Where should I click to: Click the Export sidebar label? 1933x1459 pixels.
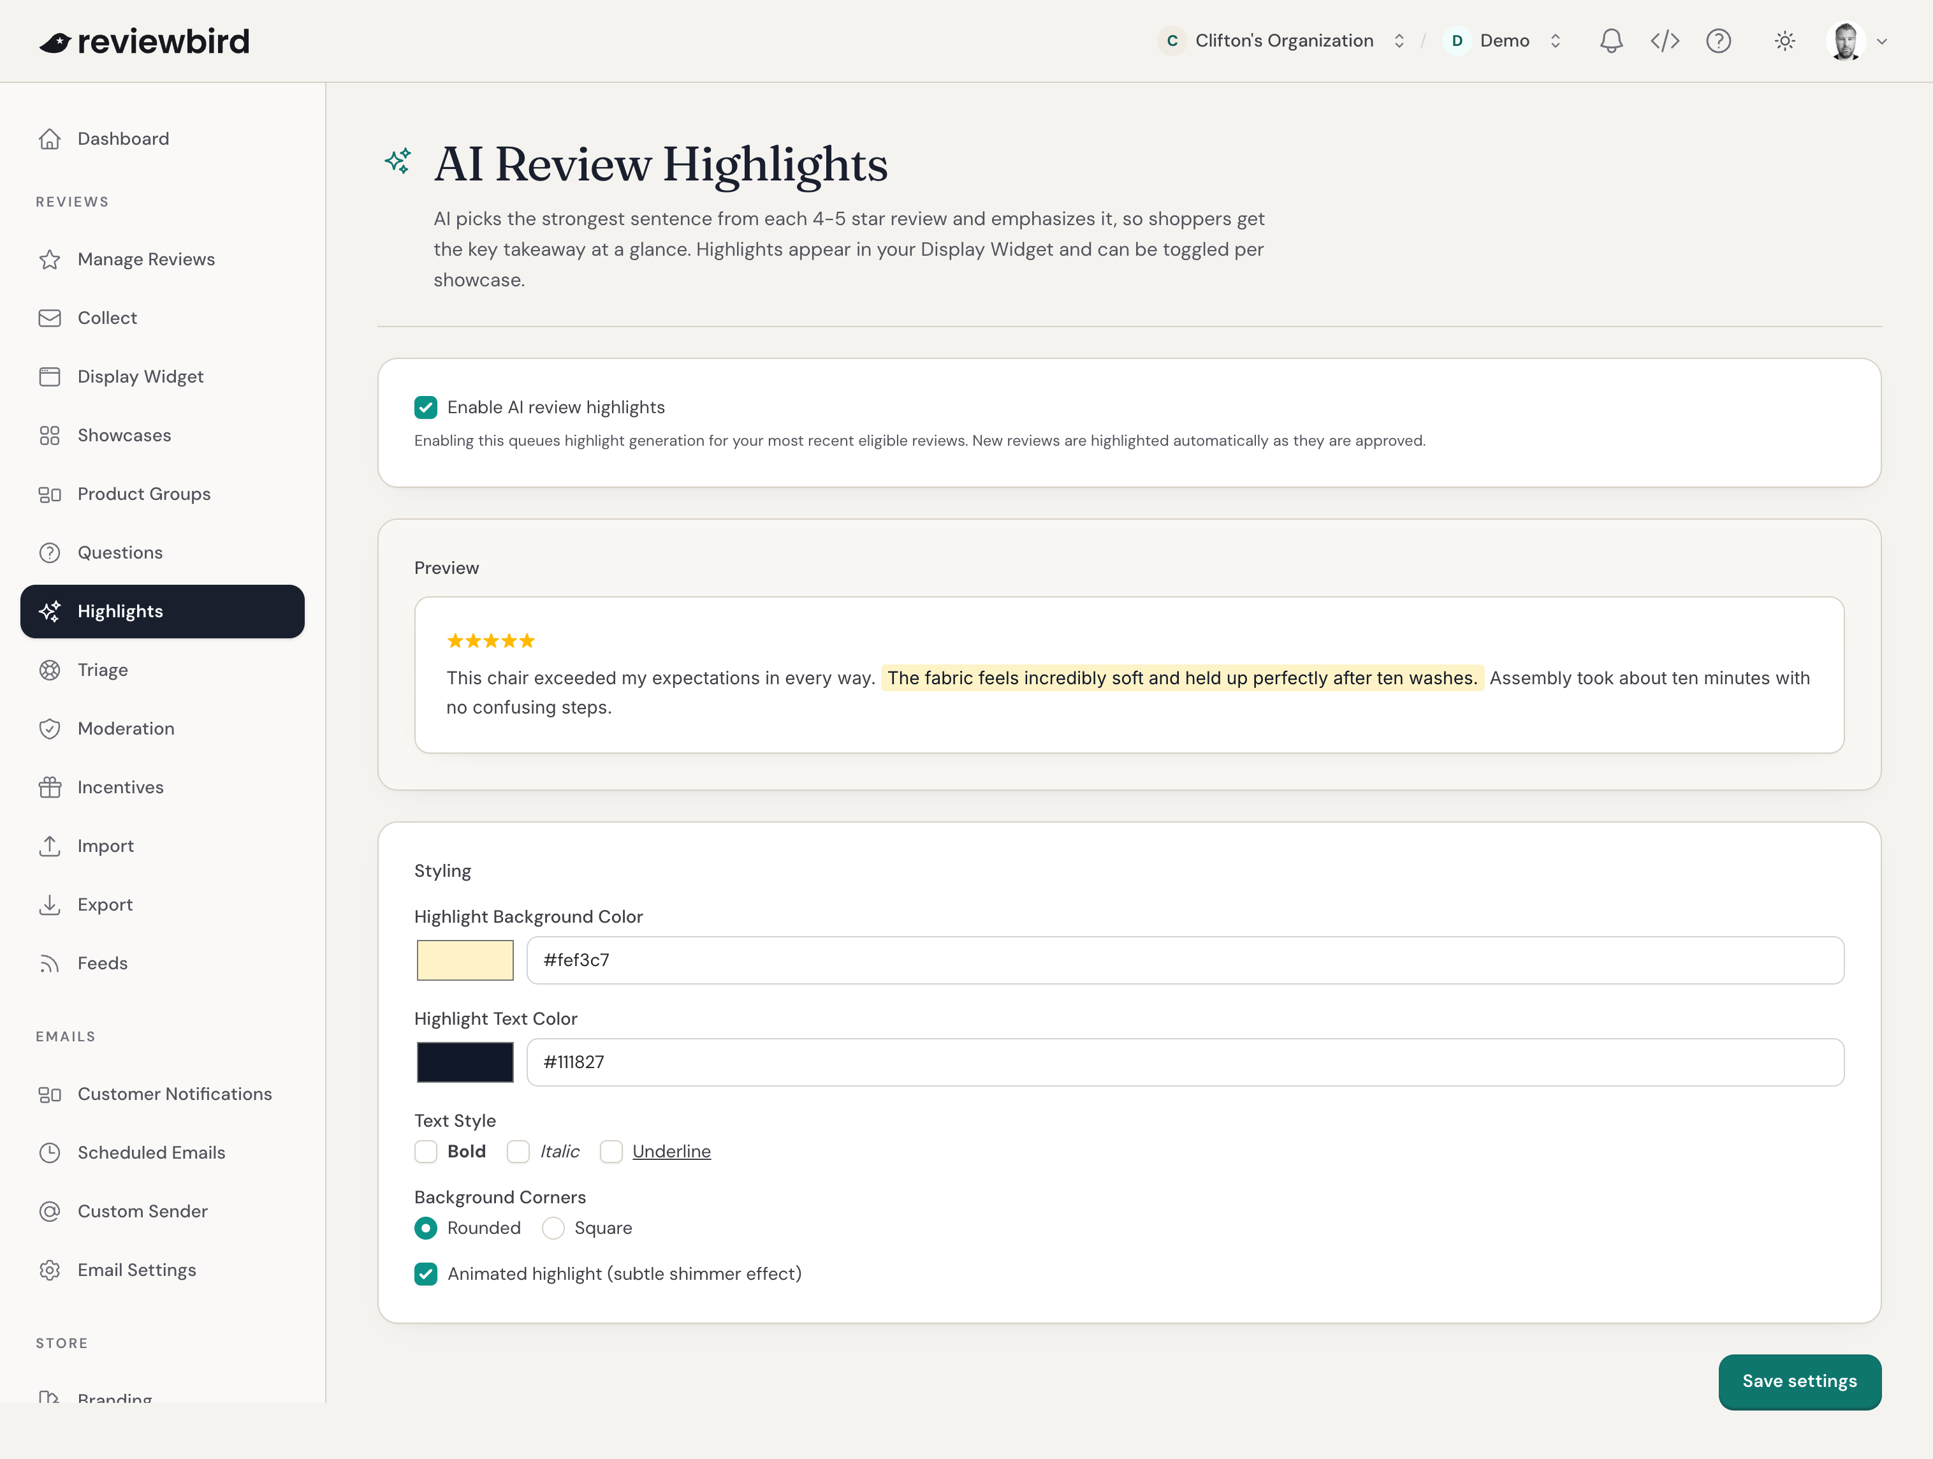coord(105,905)
